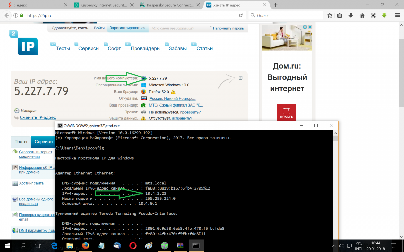Image resolution: width=404 pixels, height=252 pixels.
Task: Open a new browser tab with plus button
Action: click(276, 5)
